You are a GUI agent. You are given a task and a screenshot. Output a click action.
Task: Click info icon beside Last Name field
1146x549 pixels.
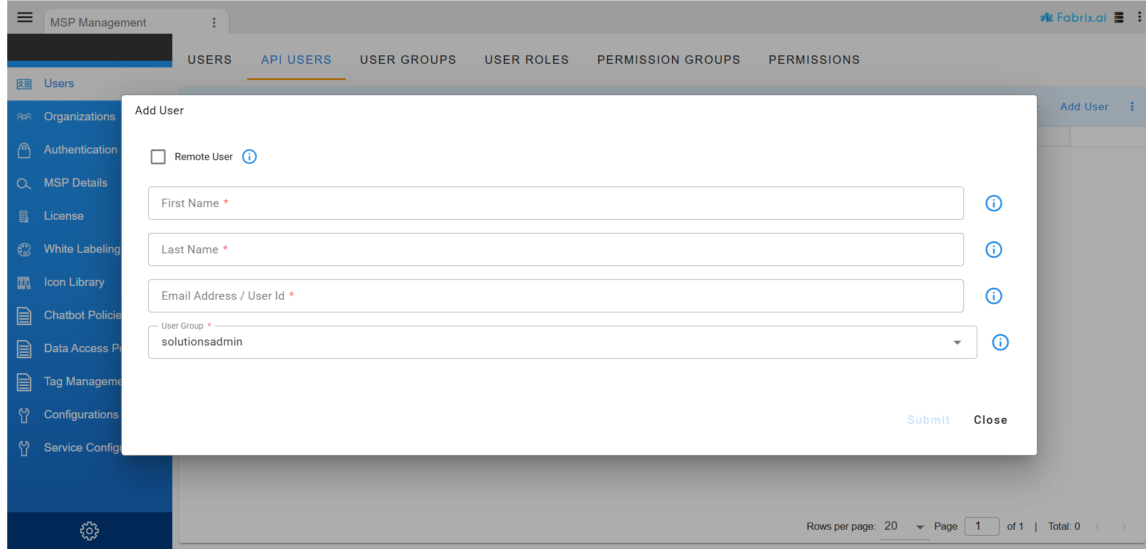coord(993,250)
